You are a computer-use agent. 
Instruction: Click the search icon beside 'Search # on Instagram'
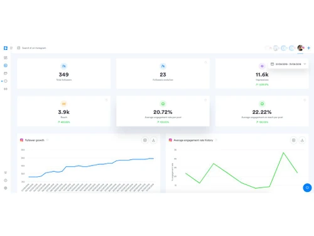click(x=19, y=48)
